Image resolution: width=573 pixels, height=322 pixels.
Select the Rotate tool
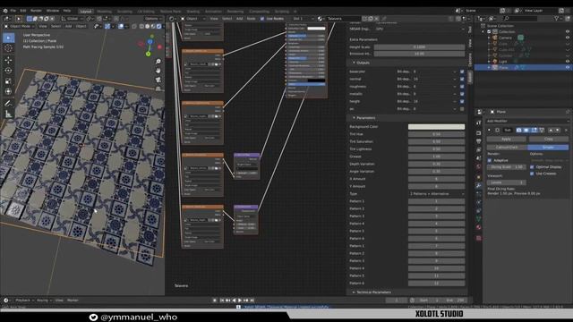coord(8,71)
